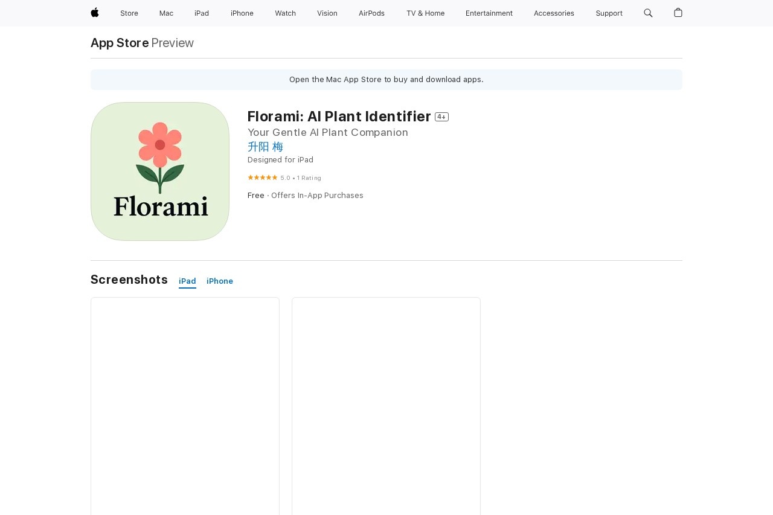The width and height of the screenshot is (773, 515).
Task: Select the iPhone screenshots tab
Action: [x=220, y=281]
